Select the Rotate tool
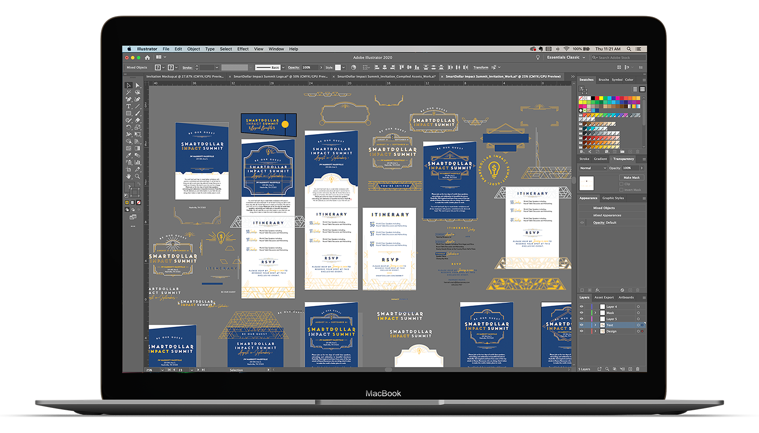Viewport: 759px width, 433px height. tap(129, 127)
